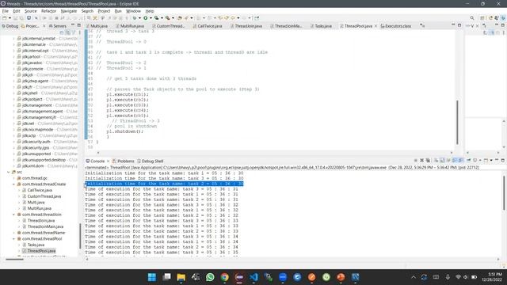Close the Console tab
The image size is (507, 285).
pyautogui.click(x=108, y=161)
